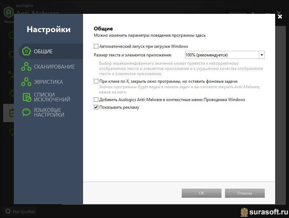Click the gear icon next to Настройки at bottom
Screen dimensions: 289x218
click(8, 211)
